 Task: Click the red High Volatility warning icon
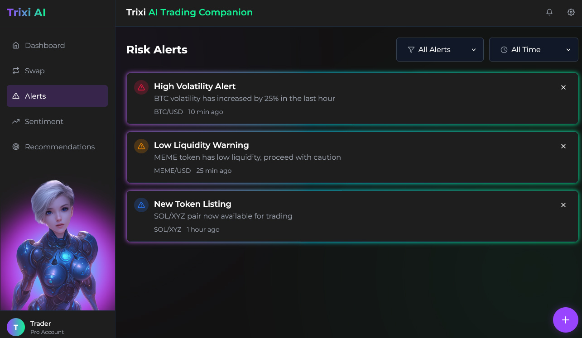click(x=141, y=87)
